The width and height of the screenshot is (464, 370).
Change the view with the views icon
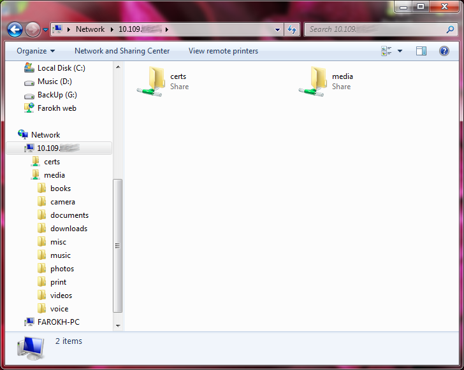[x=386, y=51]
